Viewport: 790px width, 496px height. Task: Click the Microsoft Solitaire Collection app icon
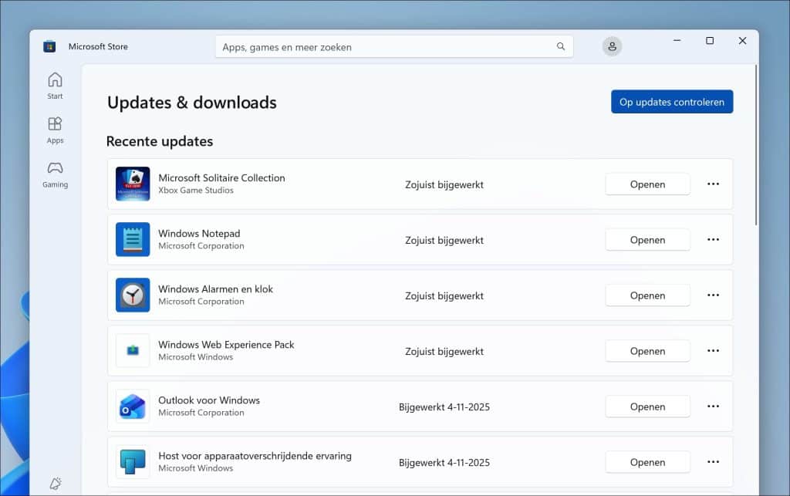[x=133, y=184]
